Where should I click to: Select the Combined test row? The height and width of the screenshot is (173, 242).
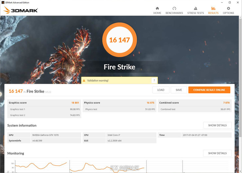point(194,109)
